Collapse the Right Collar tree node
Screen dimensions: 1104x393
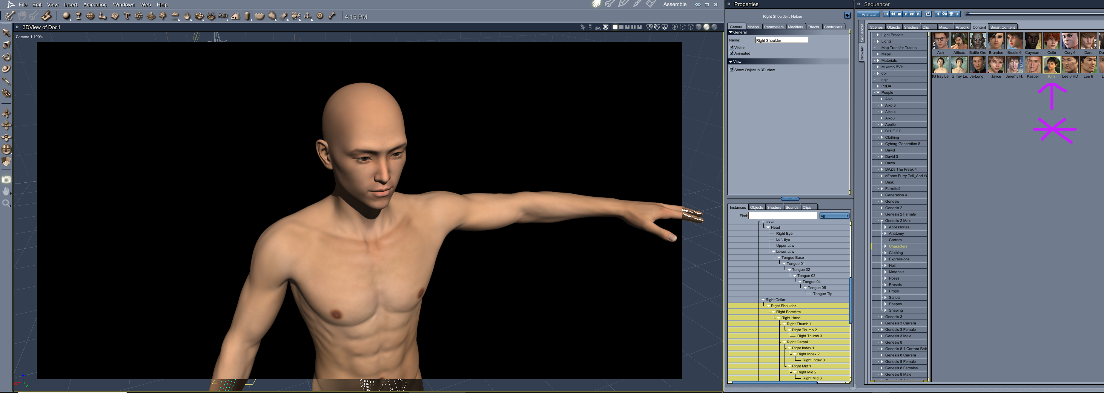(x=763, y=300)
